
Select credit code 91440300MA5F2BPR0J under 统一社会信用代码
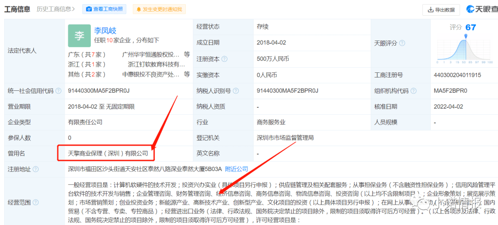99,90
